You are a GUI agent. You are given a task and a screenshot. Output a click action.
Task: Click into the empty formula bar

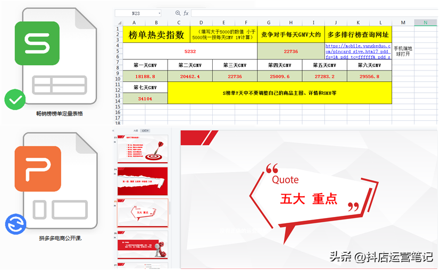(x=314, y=13)
